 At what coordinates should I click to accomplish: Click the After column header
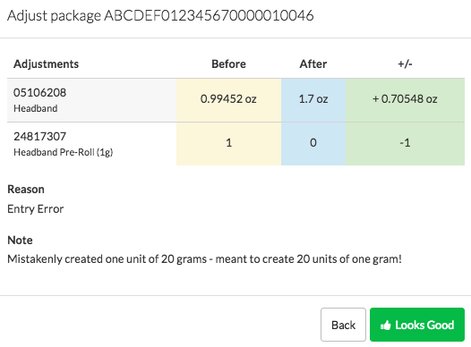tap(313, 63)
